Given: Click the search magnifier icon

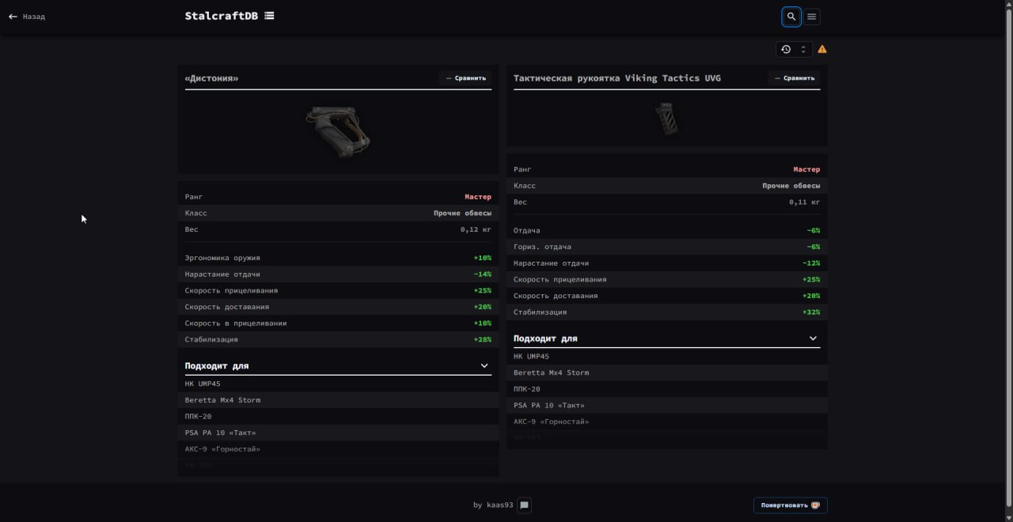Looking at the screenshot, I should [x=791, y=17].
